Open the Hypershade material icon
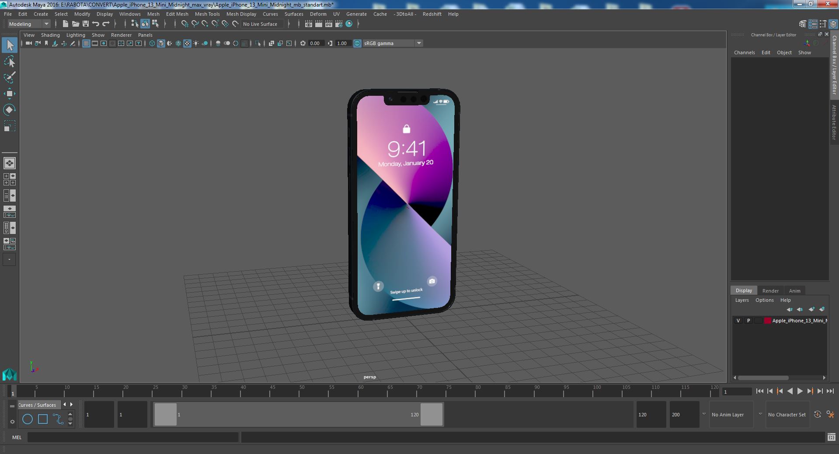This screenshot has width=839, height=454. 349,24
